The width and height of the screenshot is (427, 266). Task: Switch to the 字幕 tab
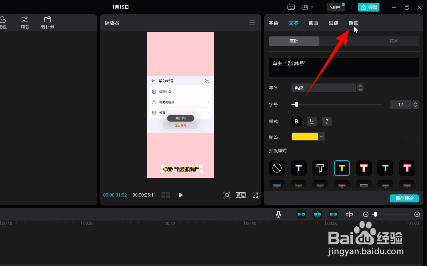point(273,23)
